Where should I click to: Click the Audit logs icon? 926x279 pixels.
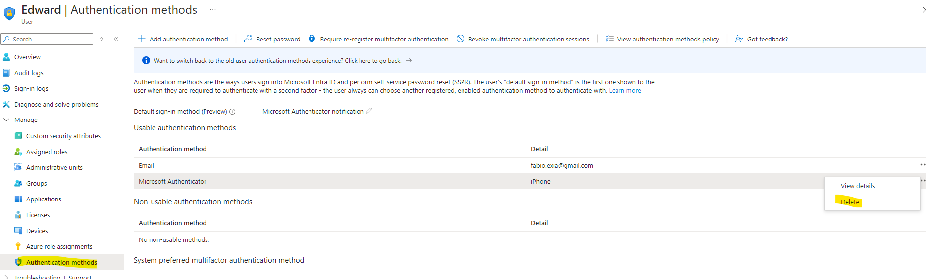[x=6, y=73]
